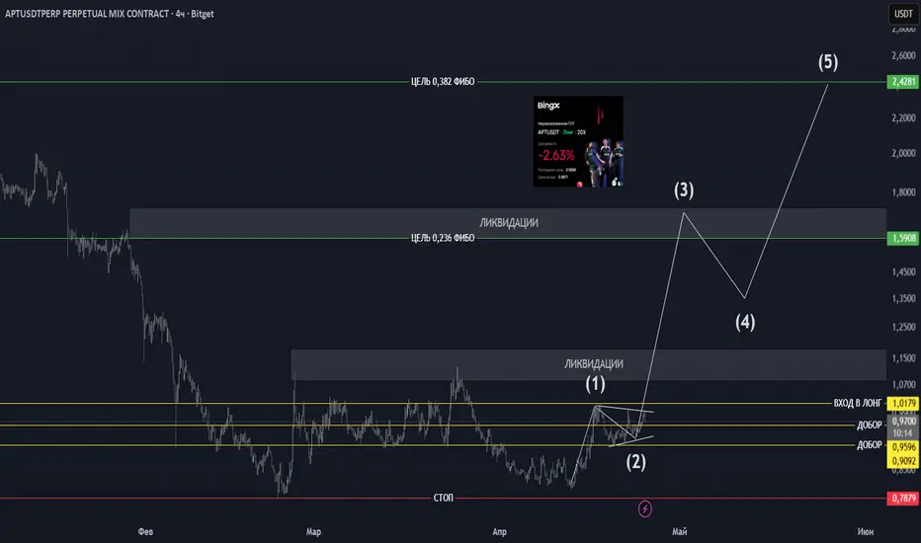Select wave label (3)
This screenshot has height=543, width=921.
tap(684, 191)
